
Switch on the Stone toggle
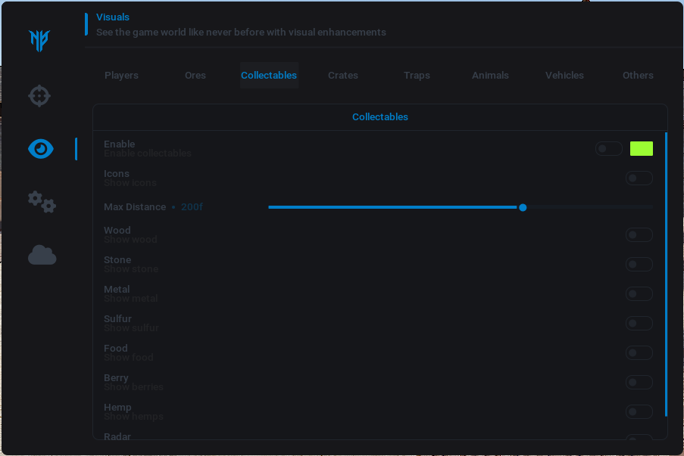click(639, 265)
